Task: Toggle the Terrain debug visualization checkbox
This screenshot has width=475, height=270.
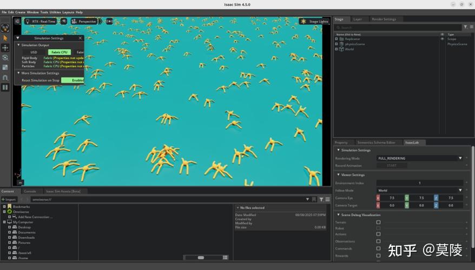Action: point(378,222)
